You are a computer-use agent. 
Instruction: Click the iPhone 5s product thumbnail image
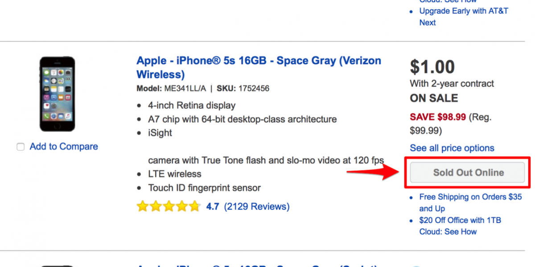57,93
